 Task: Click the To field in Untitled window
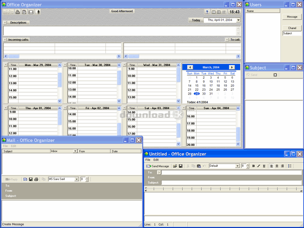point(231,172)
